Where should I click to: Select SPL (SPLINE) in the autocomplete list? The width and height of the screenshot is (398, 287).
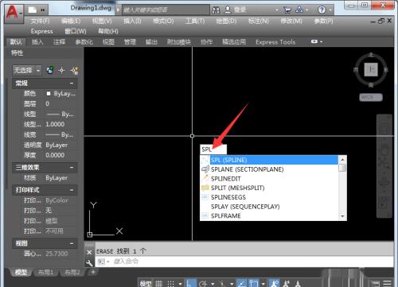(x=269, y=160)
